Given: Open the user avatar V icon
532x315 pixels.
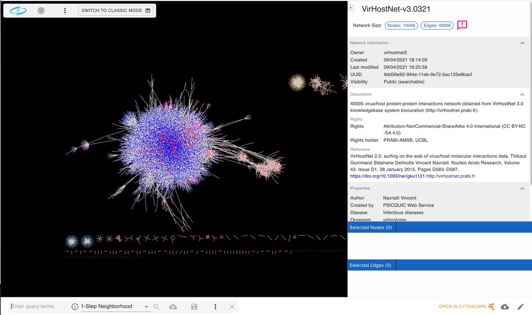Looking at the screenshot, I should click(x=41, y=10).
